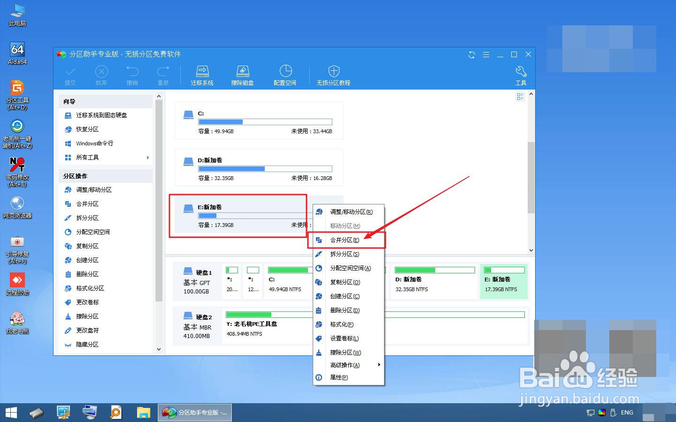
Task: Select 硬盘1 基本 GPT disk entry
Action: pyautogui.click(x=197, y=281)
